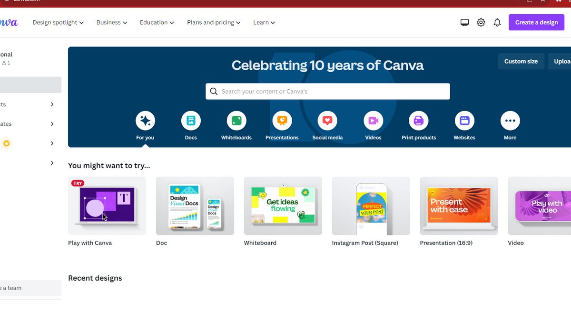Viewport: 571px width, 320px height.
Task: Open the Videos category icon
Action: click(373, 121)
